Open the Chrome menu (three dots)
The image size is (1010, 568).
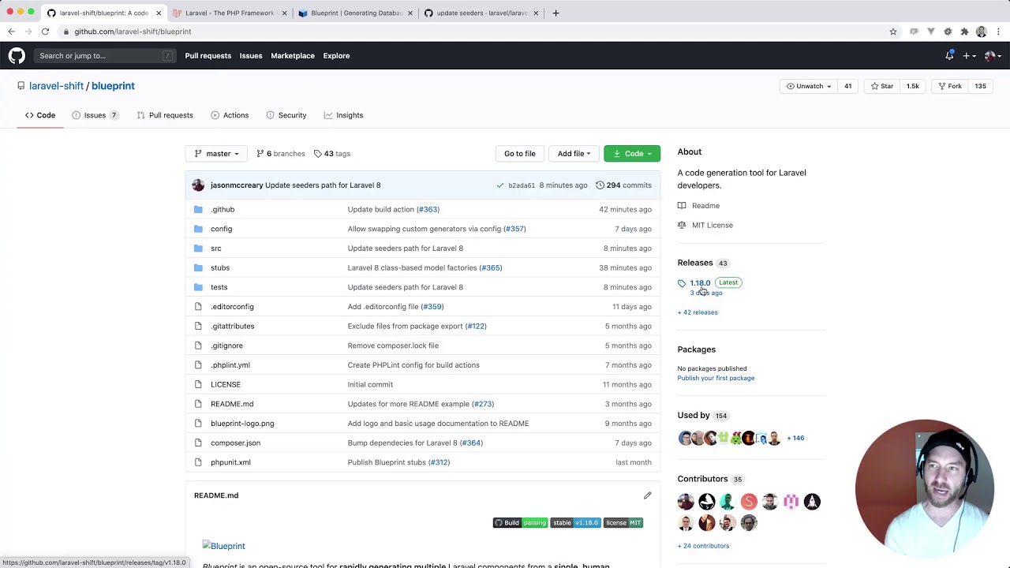998,32
